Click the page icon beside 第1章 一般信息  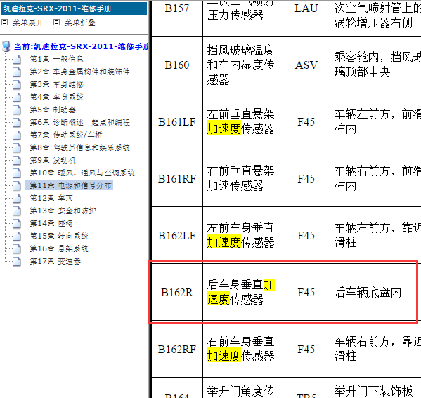point(17,59)
